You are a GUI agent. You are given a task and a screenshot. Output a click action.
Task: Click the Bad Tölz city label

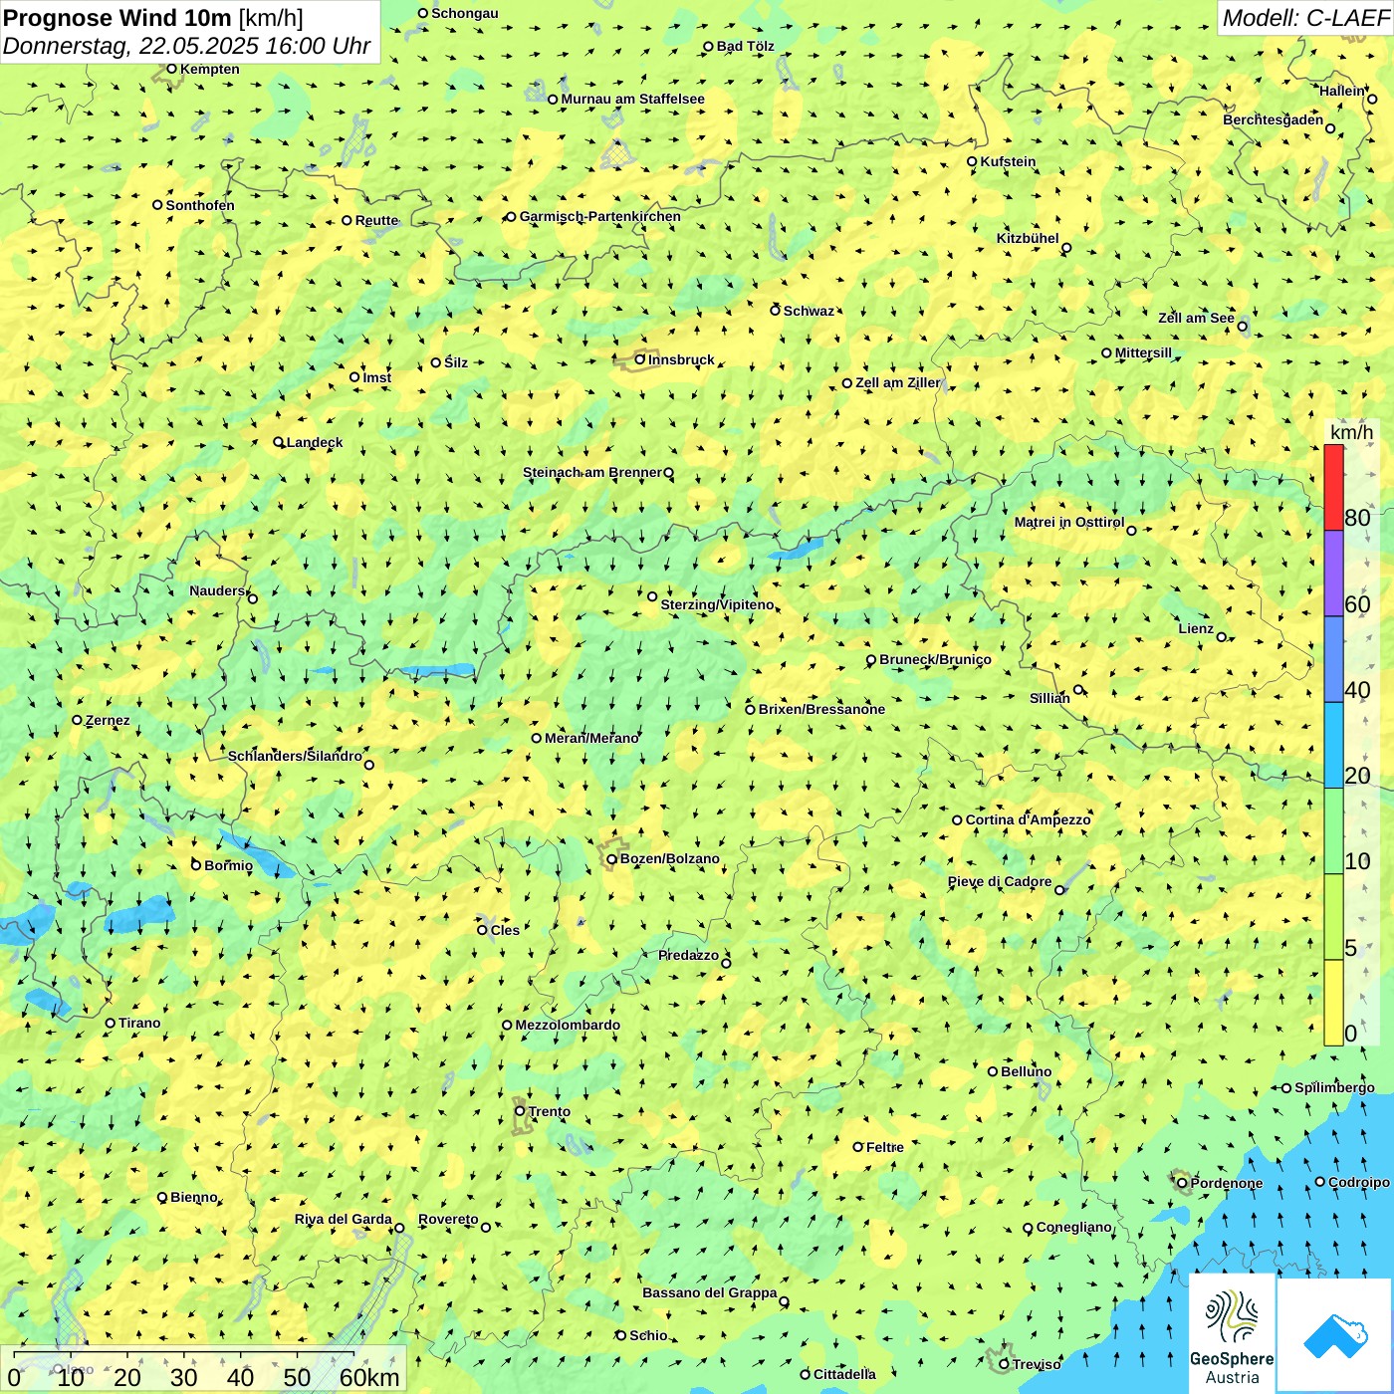click(x=746, y=46)
